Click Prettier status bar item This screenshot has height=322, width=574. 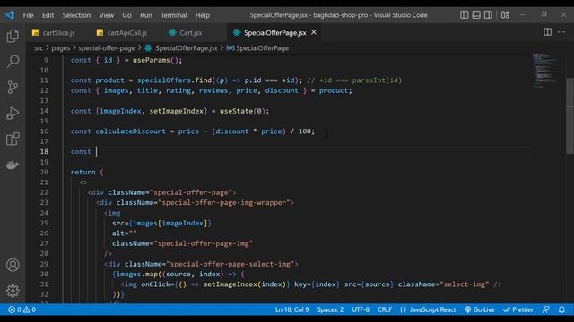[x=518, y=309]
